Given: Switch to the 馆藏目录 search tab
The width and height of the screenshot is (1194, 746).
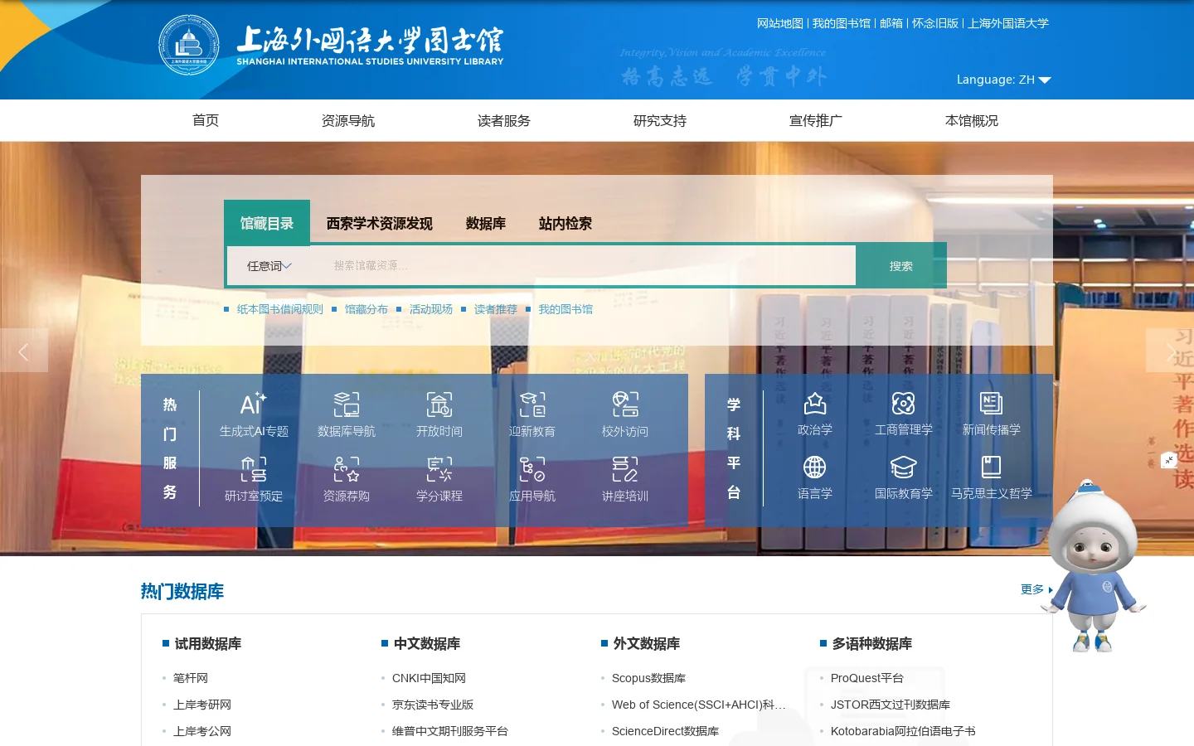Looking at the screenshot, I should (267, 223).
